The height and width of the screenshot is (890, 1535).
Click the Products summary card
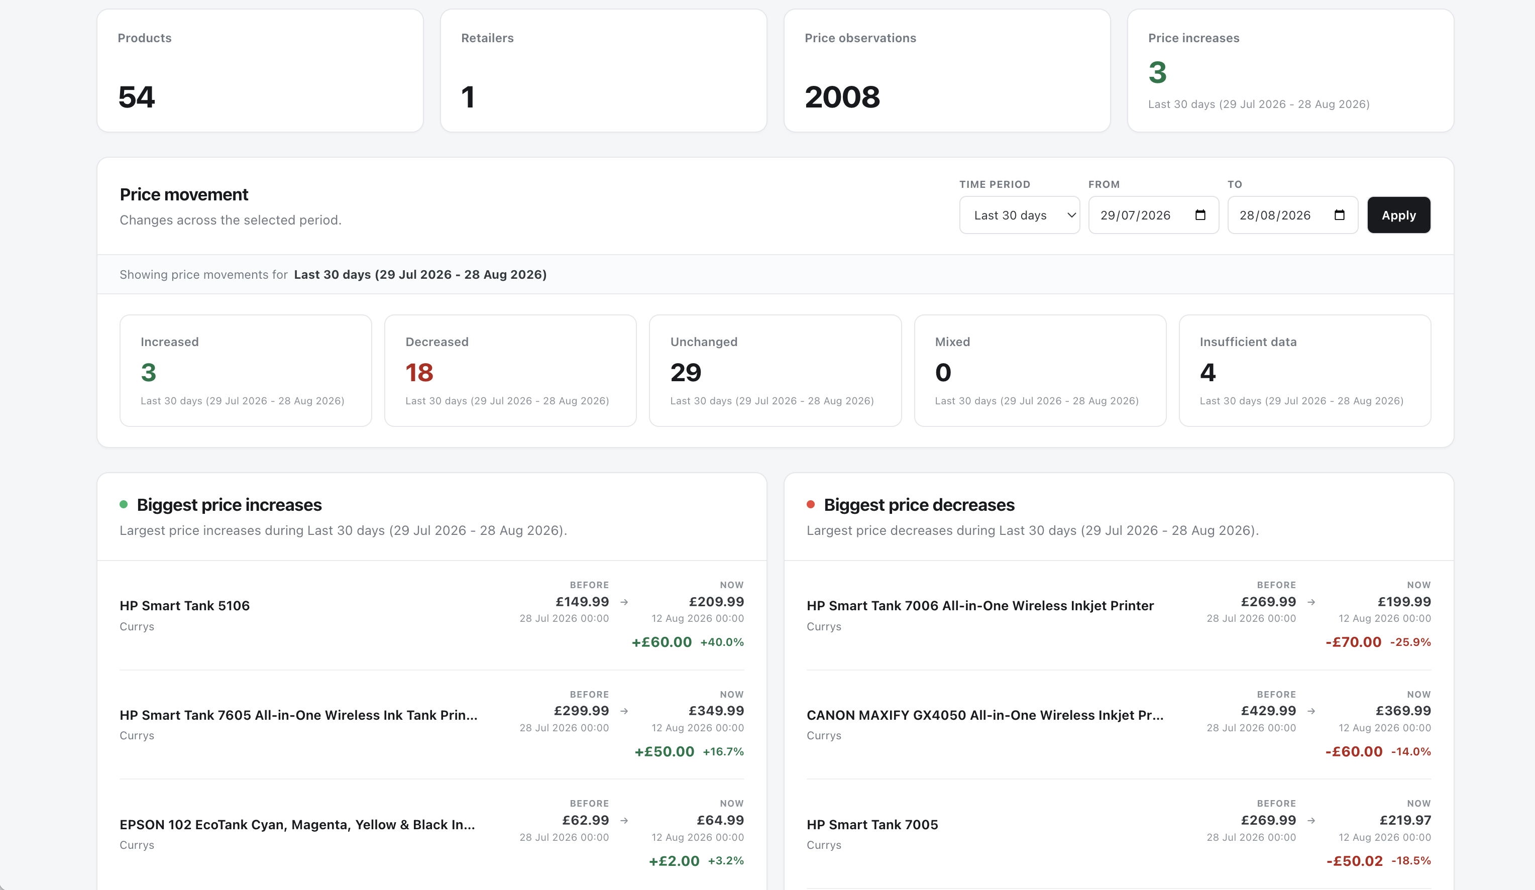point(260,71)
